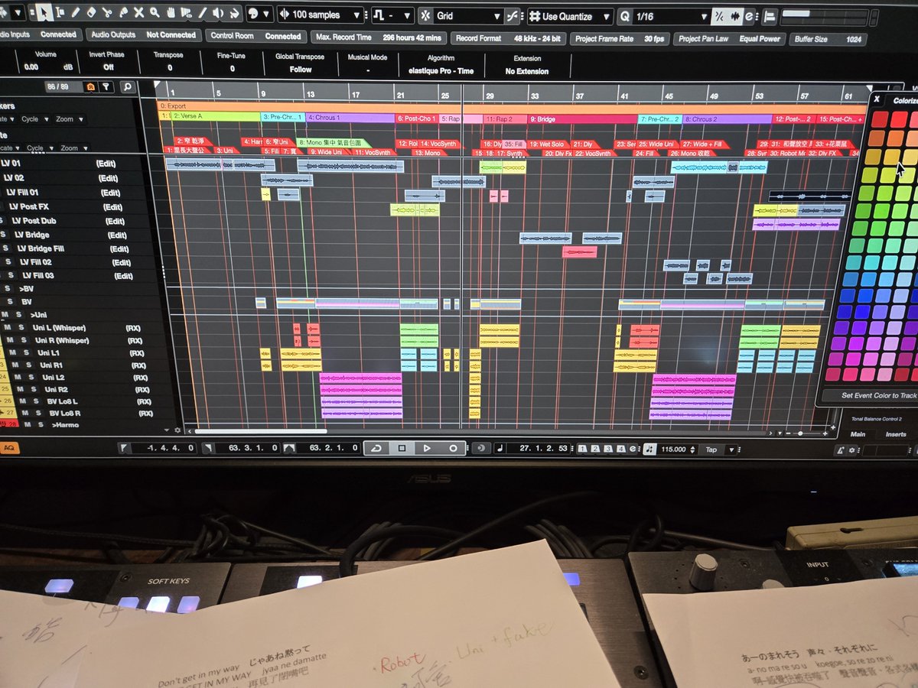Click the Project Frame Rate 30 fps field
918x688 pixels.
click(x=620, y=38)
